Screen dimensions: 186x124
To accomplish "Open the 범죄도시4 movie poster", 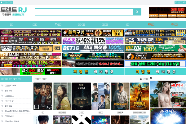I will coord(120,96).
